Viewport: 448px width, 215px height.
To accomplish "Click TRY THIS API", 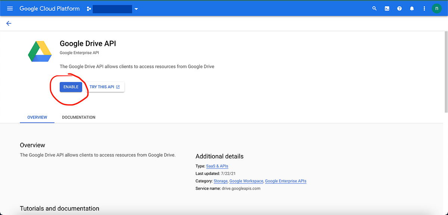I will click(x=106, y=86).
